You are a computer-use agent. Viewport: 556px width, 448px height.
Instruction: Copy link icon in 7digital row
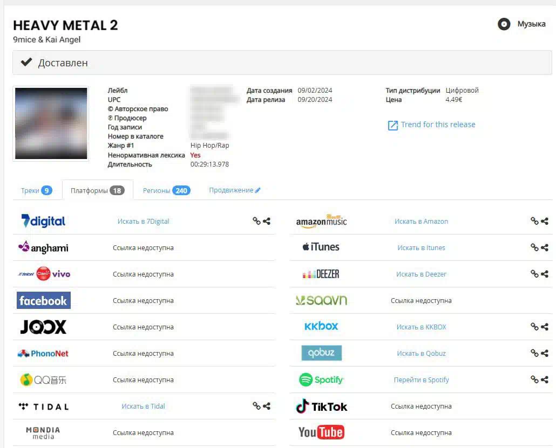click(256, 221)
